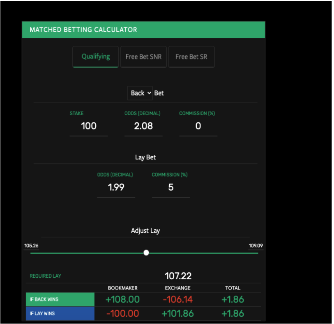Click the lay odds field showing 1.99
The width and height of the screenshot is (334, 324).
116,187
